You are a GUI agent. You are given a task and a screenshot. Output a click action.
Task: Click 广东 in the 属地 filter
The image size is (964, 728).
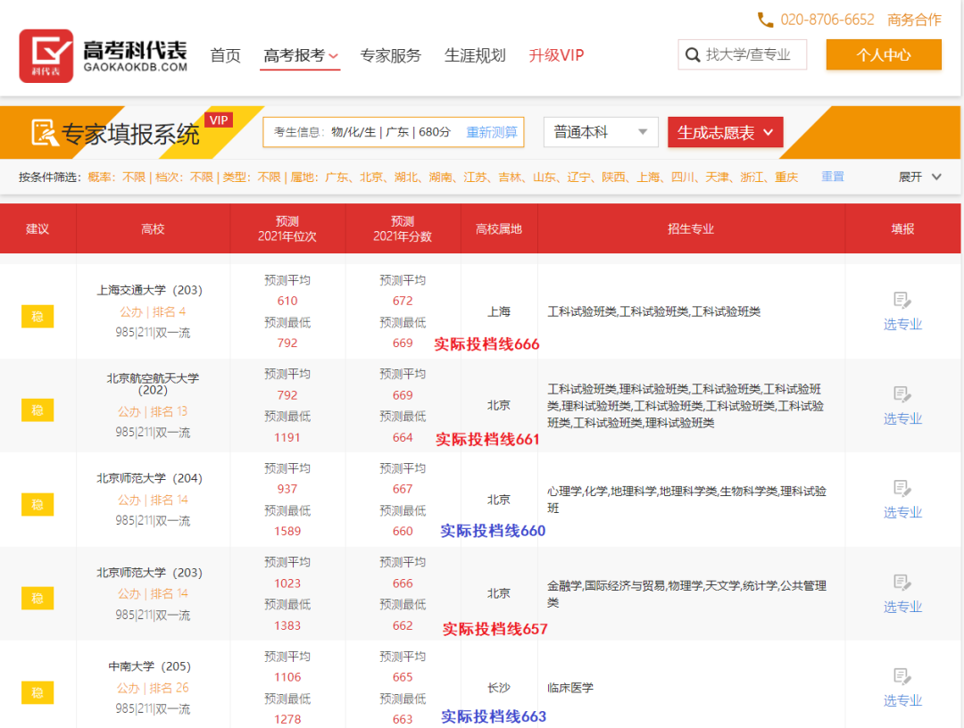337,178
